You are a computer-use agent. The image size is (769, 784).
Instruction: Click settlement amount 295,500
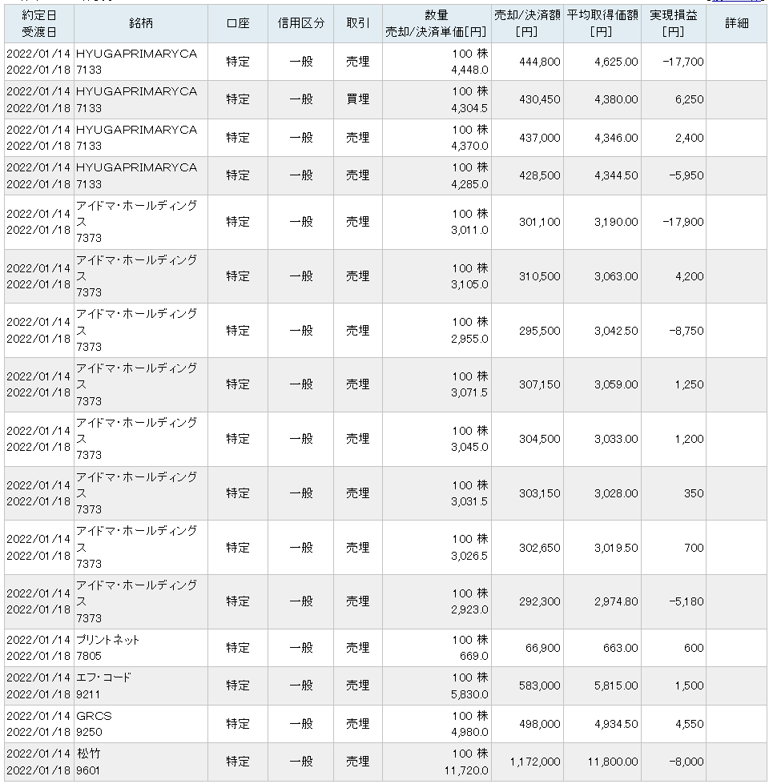tap(539, 331)
